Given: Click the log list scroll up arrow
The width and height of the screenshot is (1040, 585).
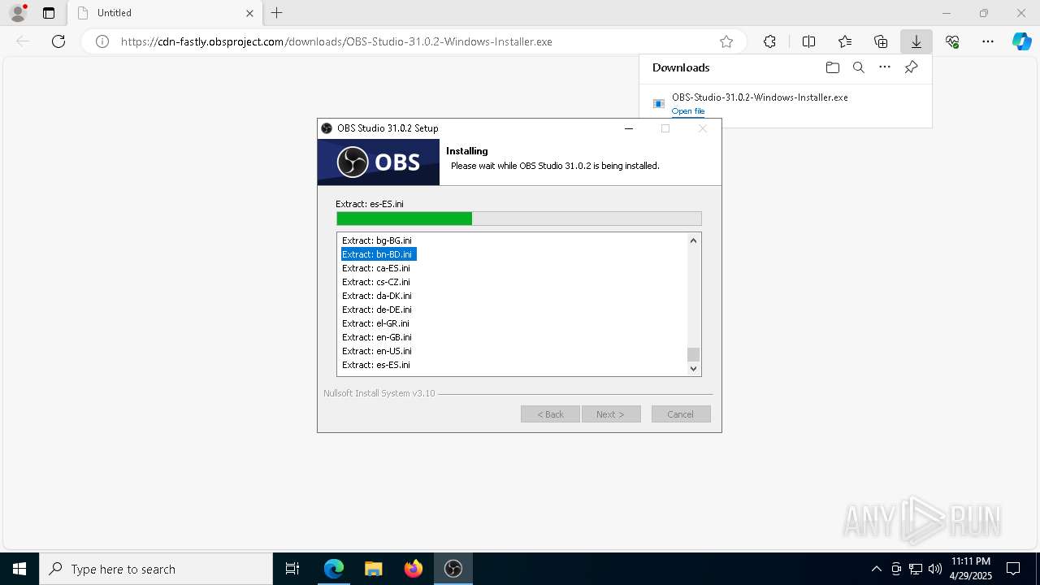Looking at the screenshot, I should coord(693,240).
